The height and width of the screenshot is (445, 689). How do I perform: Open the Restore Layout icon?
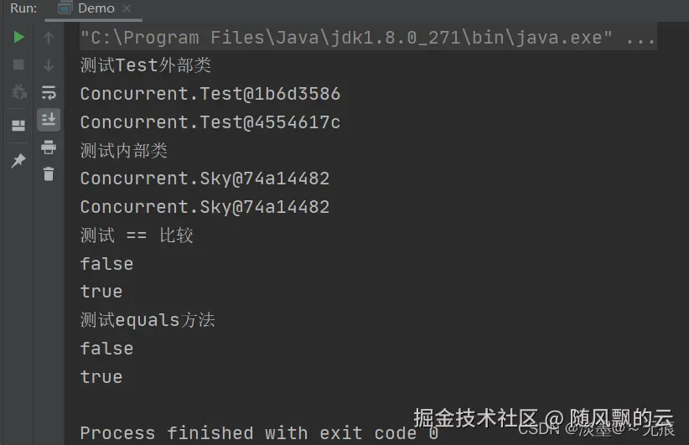18,126
